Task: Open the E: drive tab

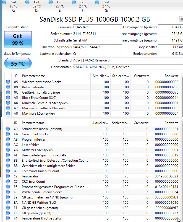Action: 60,6
